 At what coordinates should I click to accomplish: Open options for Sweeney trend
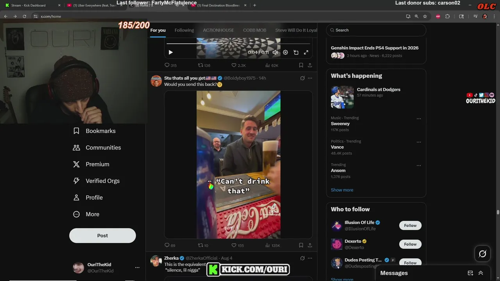(x=419, y=119)
